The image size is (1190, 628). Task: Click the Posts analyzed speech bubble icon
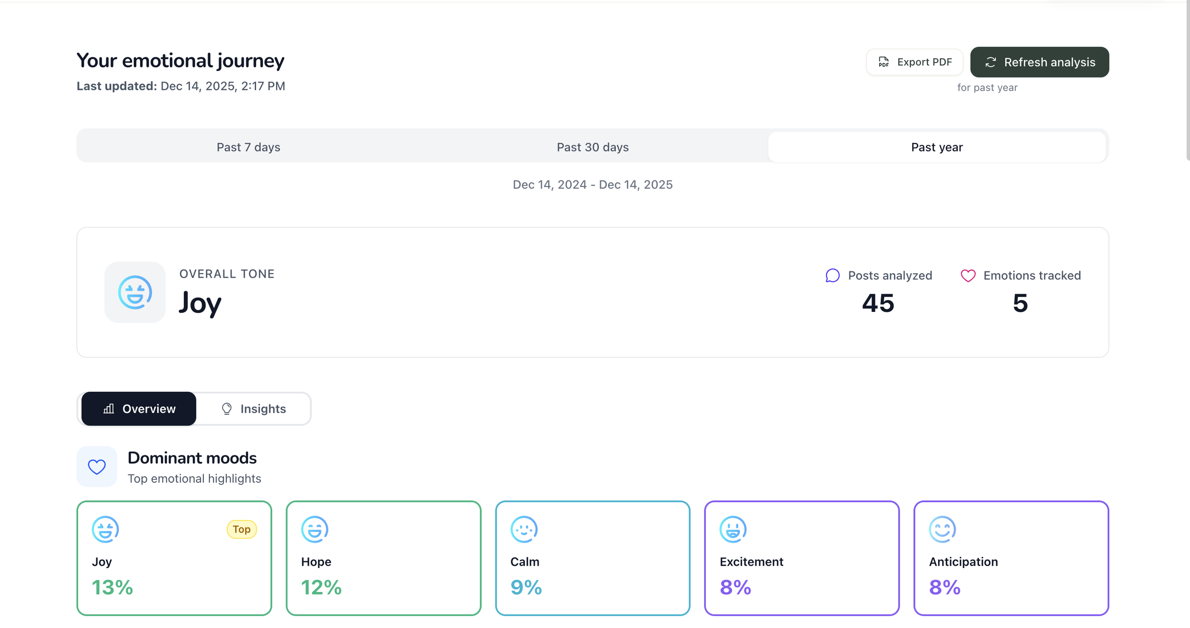coord(832,276)
